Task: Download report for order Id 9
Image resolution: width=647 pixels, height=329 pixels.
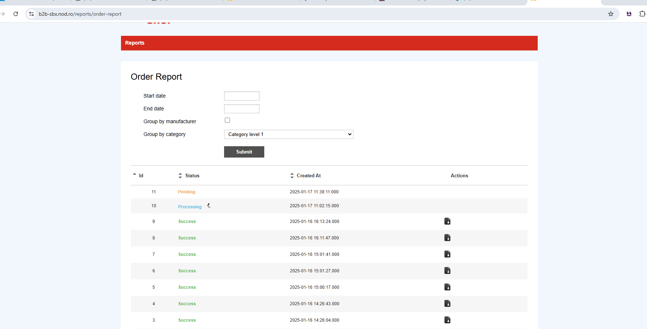Action: point(447,221)
